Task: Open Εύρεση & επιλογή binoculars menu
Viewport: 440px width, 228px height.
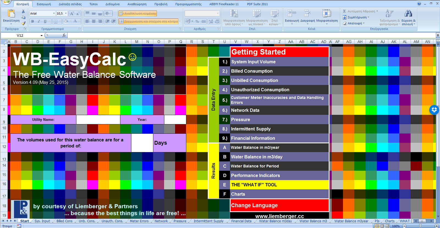Action: tap(408, 18)
